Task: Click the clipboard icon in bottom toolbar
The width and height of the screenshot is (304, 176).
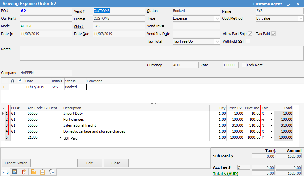Action: (x=42, y=172)
